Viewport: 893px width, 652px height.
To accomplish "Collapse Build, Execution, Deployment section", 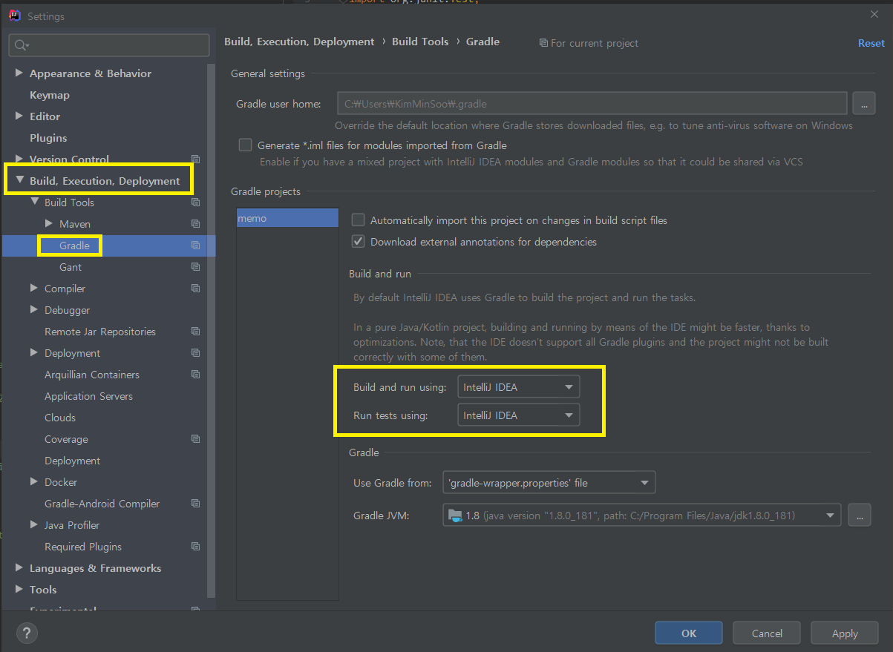I will [19, 181].
